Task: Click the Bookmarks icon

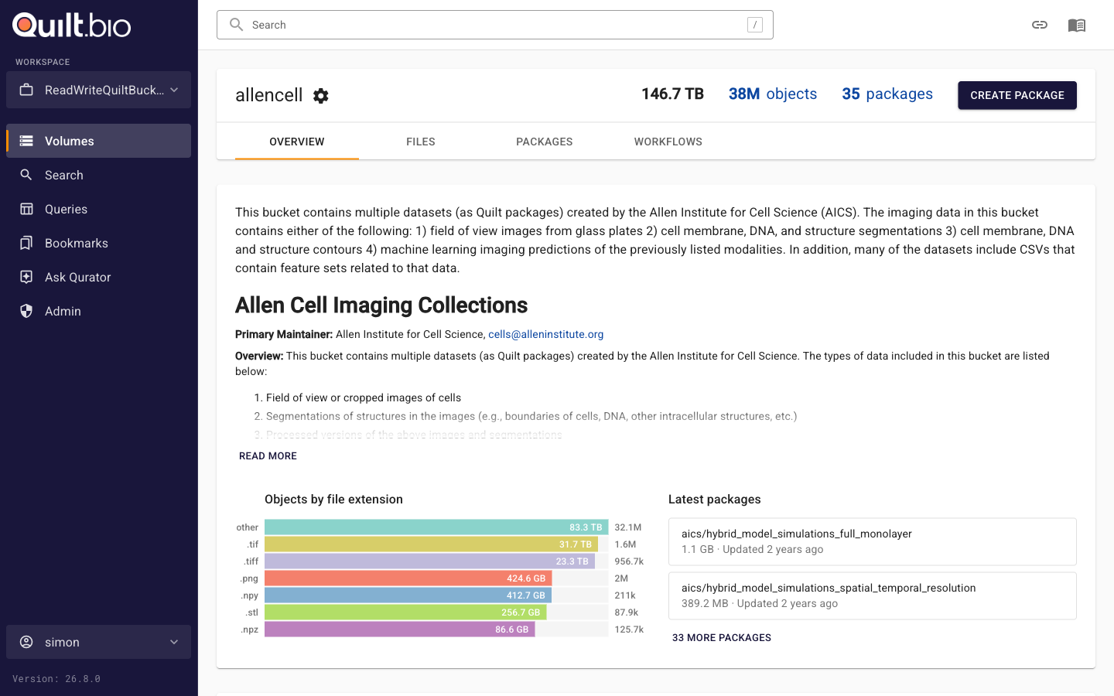Action: pos(26,243)
